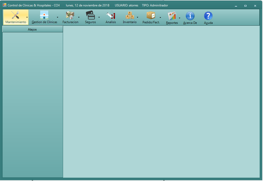Select the Seguros card icon
Image resolution: width=263 pixels, height=181 pixels.
coord(90,15)
